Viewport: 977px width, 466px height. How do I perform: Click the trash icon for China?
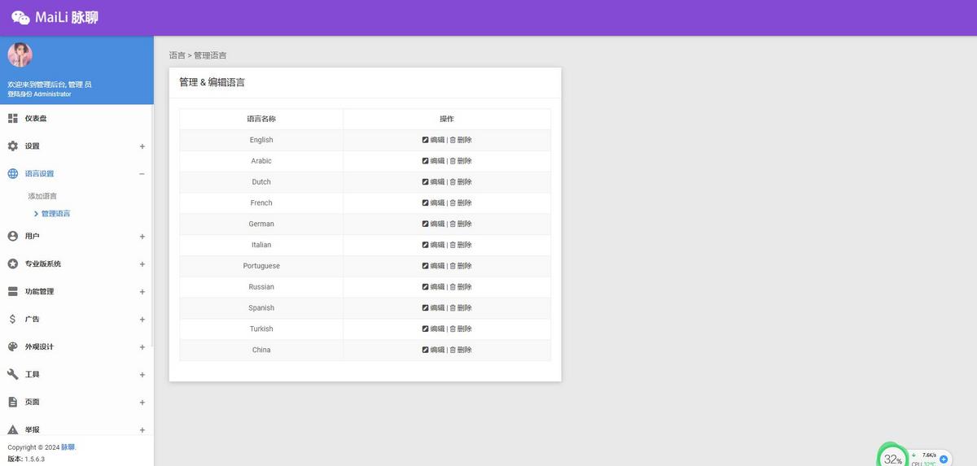[453, 350]
